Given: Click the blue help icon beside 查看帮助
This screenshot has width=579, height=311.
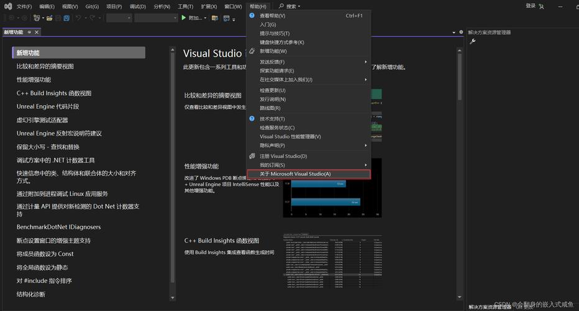Looking at the screenshot, I should coord(252,16).
